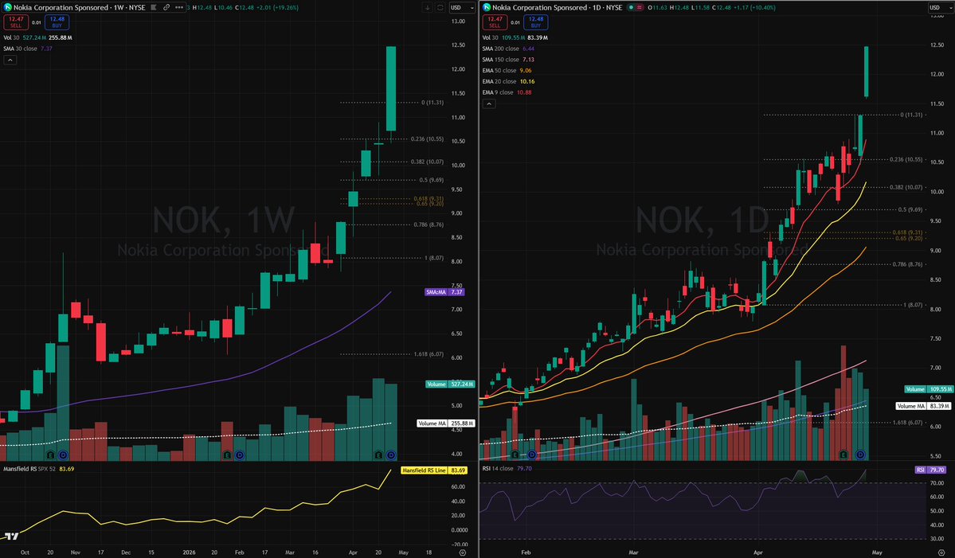The image size is (955, 558).
Task: Click the 0.786 (8.76) Fibonacci level on the daily chart
Action: [x=907, y=265]
